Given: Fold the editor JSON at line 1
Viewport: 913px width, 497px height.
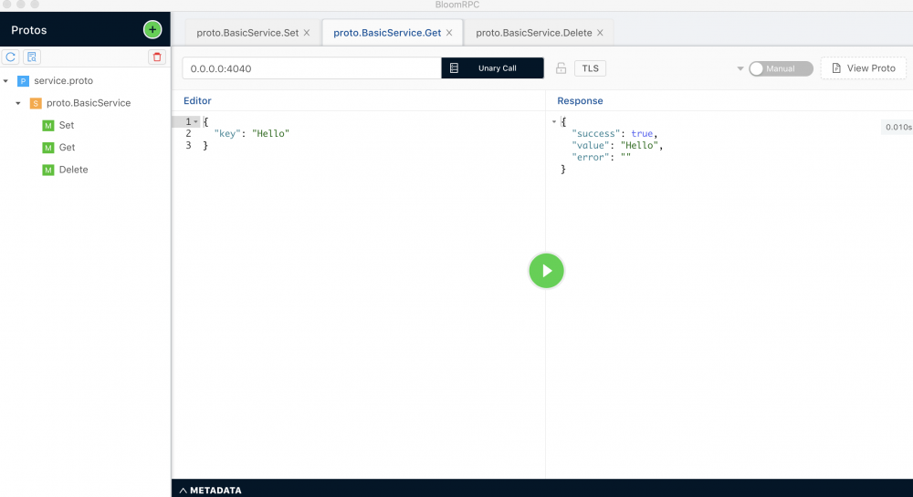Looking at the screenshot, I should coord(195,121).
